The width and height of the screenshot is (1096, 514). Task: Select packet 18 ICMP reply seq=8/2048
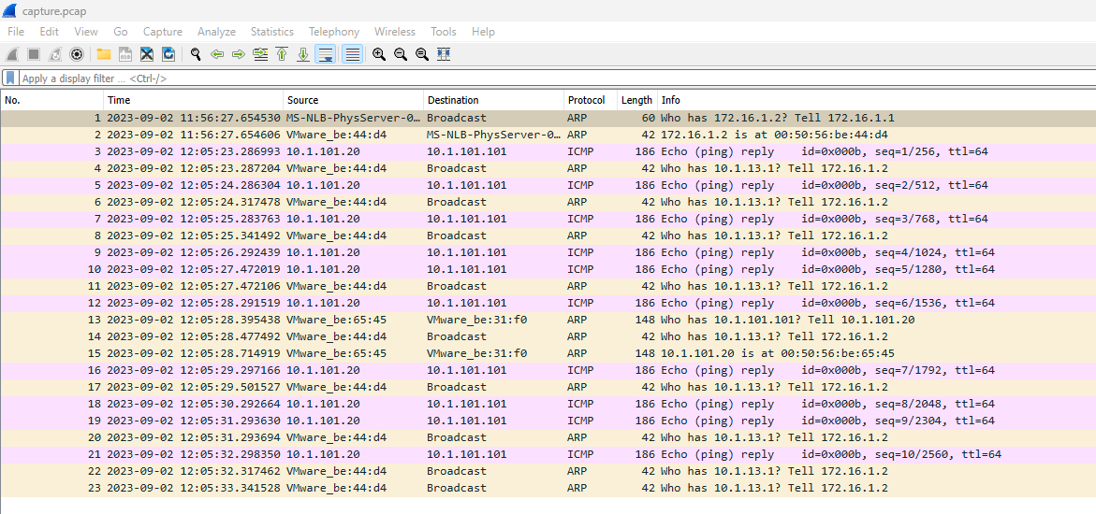click(x=548, y=404)
